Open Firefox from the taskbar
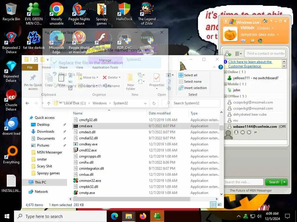 tap(143, 216)
